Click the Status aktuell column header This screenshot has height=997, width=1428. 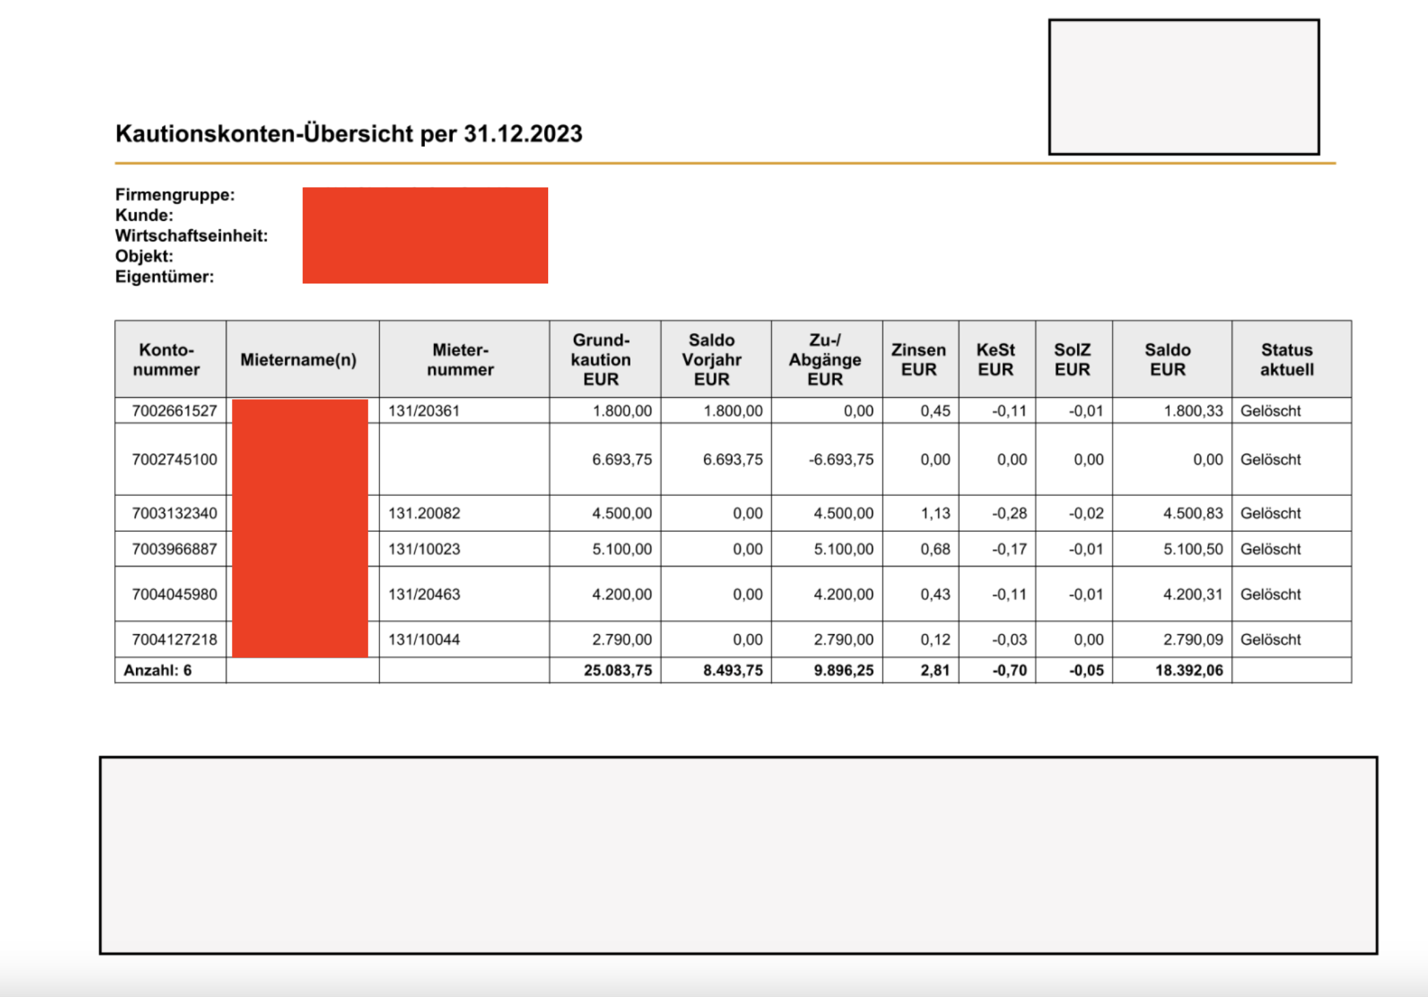coord(1287,360)
